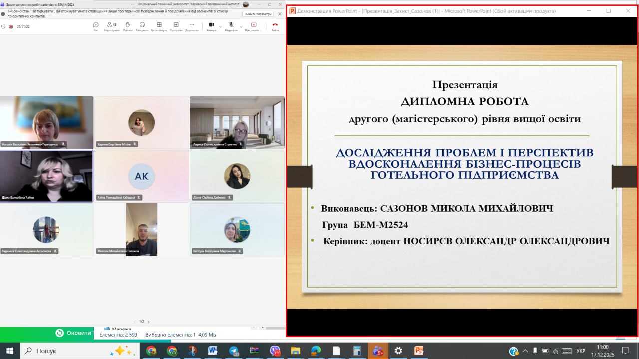Open PowerPoint from the taskbar
The height and width of the screenshot is (359, 639).
(418, 351)
